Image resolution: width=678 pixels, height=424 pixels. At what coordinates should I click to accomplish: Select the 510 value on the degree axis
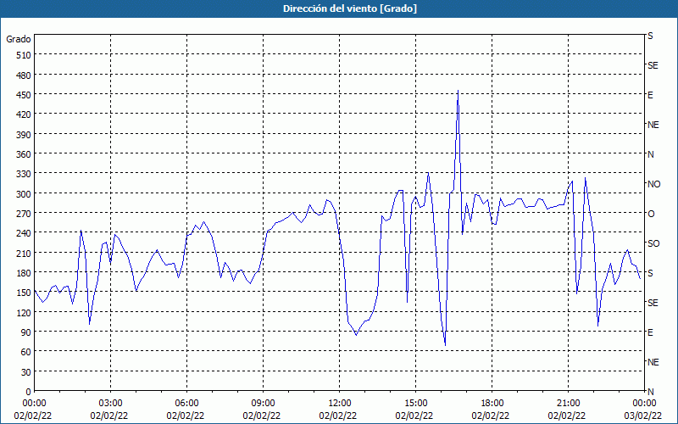[24, 55]
